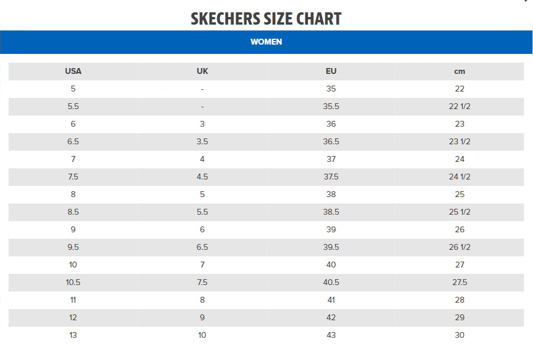Select the UK column header

[202, 72]
